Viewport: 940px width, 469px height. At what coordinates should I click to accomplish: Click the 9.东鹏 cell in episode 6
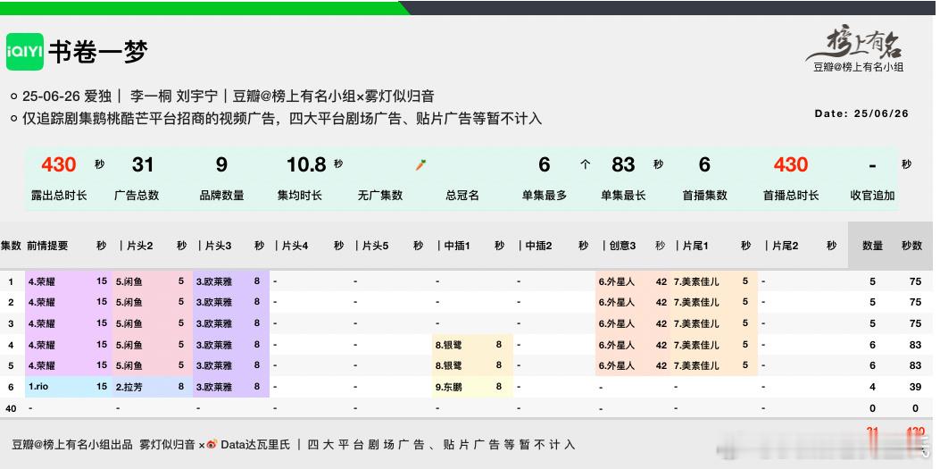(x=448, y=387)
